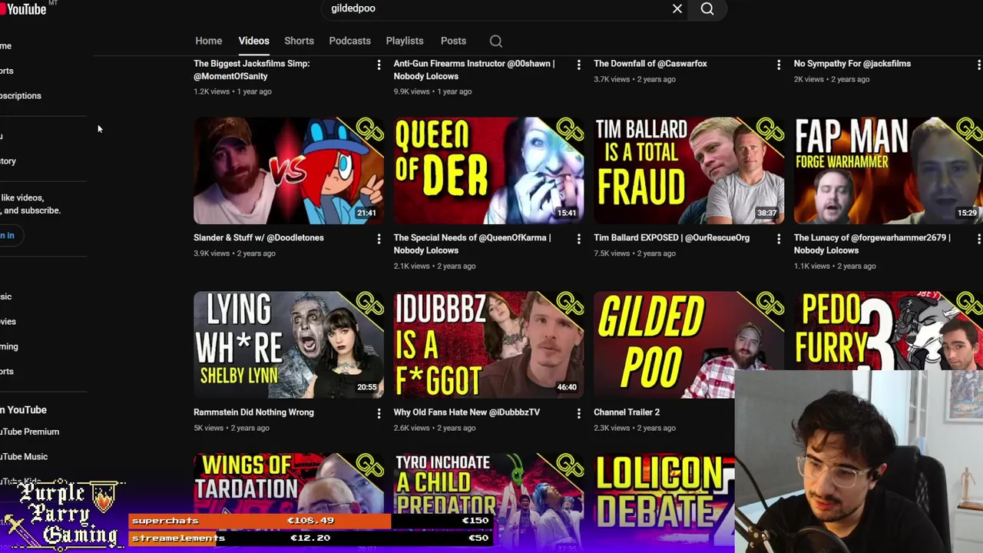Screen dimensions: 983x553
Task: Open title link Anti-Gun Firearms Instructor @00shawn
Action: tap(474, 70)
